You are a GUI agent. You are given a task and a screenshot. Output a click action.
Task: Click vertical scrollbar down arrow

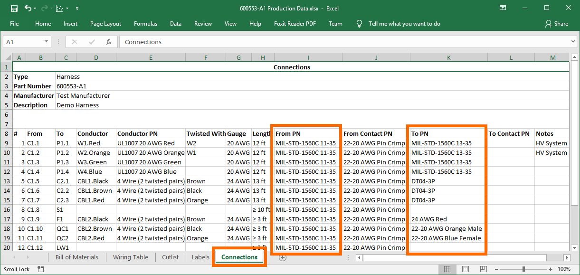click(x=575, y=247)
